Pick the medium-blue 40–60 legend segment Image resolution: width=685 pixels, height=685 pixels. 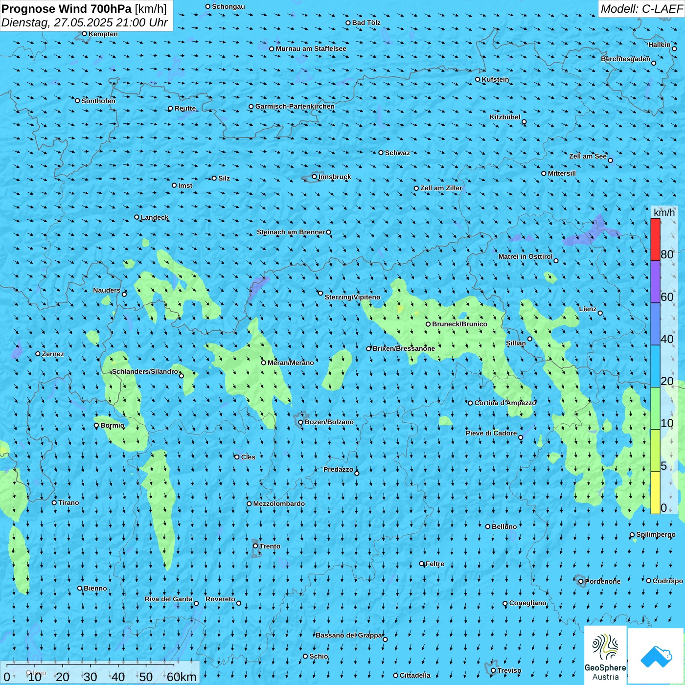point(655,324)
